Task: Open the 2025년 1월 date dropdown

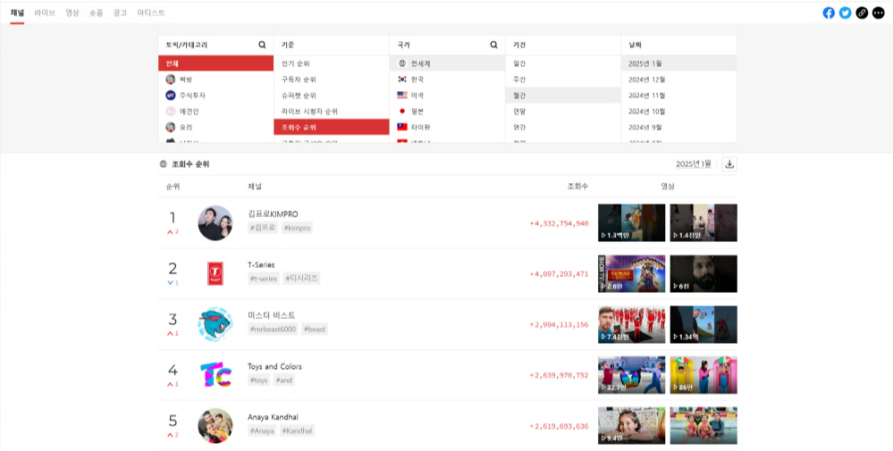Action: tap(695, 164)
